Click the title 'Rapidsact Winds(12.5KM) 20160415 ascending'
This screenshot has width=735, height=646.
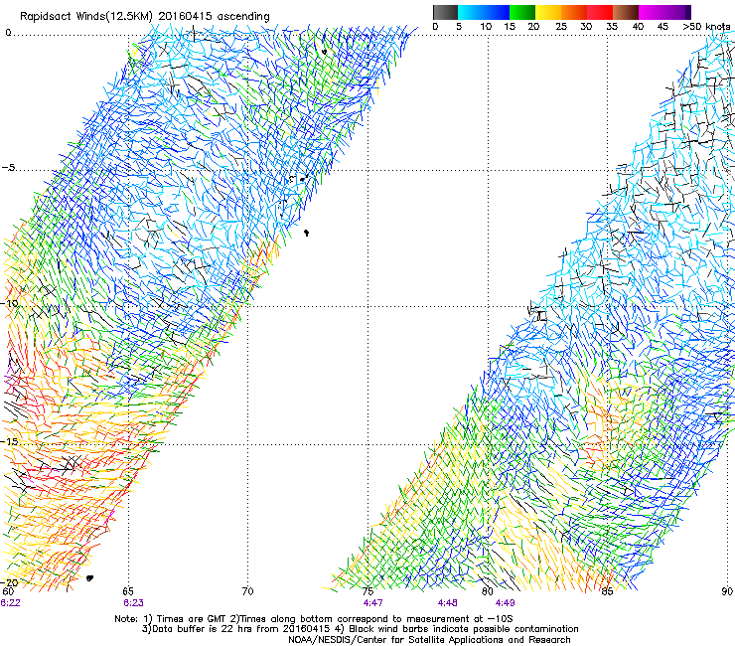pyautogui.click(x=145, y=17)
